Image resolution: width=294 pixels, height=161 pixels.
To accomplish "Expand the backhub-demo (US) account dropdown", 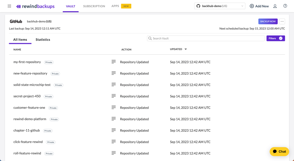I will coord(220,6).
